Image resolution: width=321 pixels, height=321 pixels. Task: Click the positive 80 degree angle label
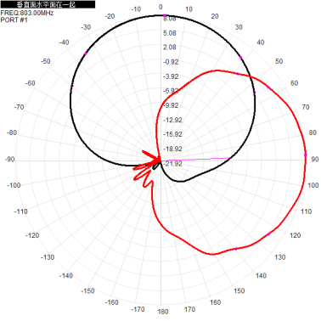click(313, 132)
